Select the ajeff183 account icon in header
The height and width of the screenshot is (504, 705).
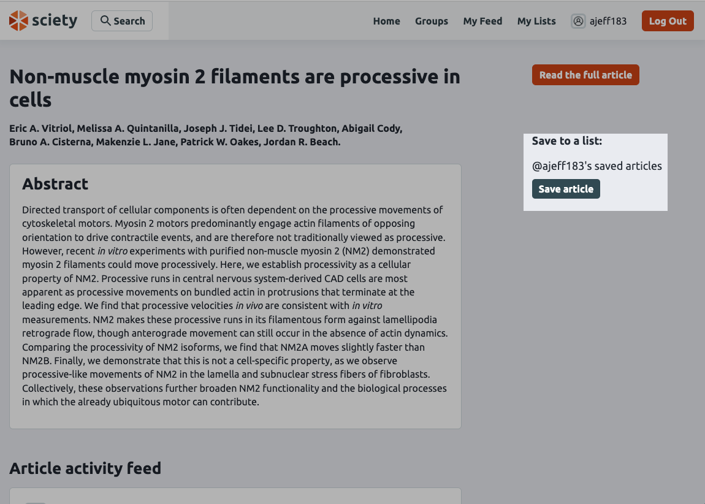pyautogui.click(x=578, y=21)
